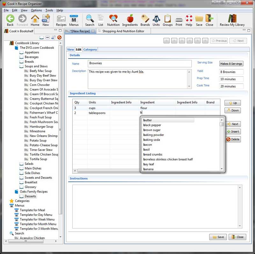Choose butter from the autocomplete list
The width and height of the screenshot is (255, 254).
click(x=168, y=120)
